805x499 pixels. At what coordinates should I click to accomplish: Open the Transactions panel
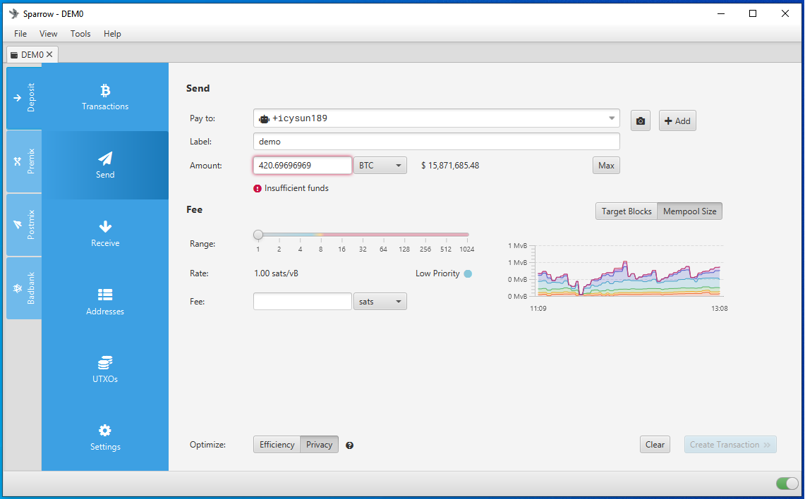point(104,97)
